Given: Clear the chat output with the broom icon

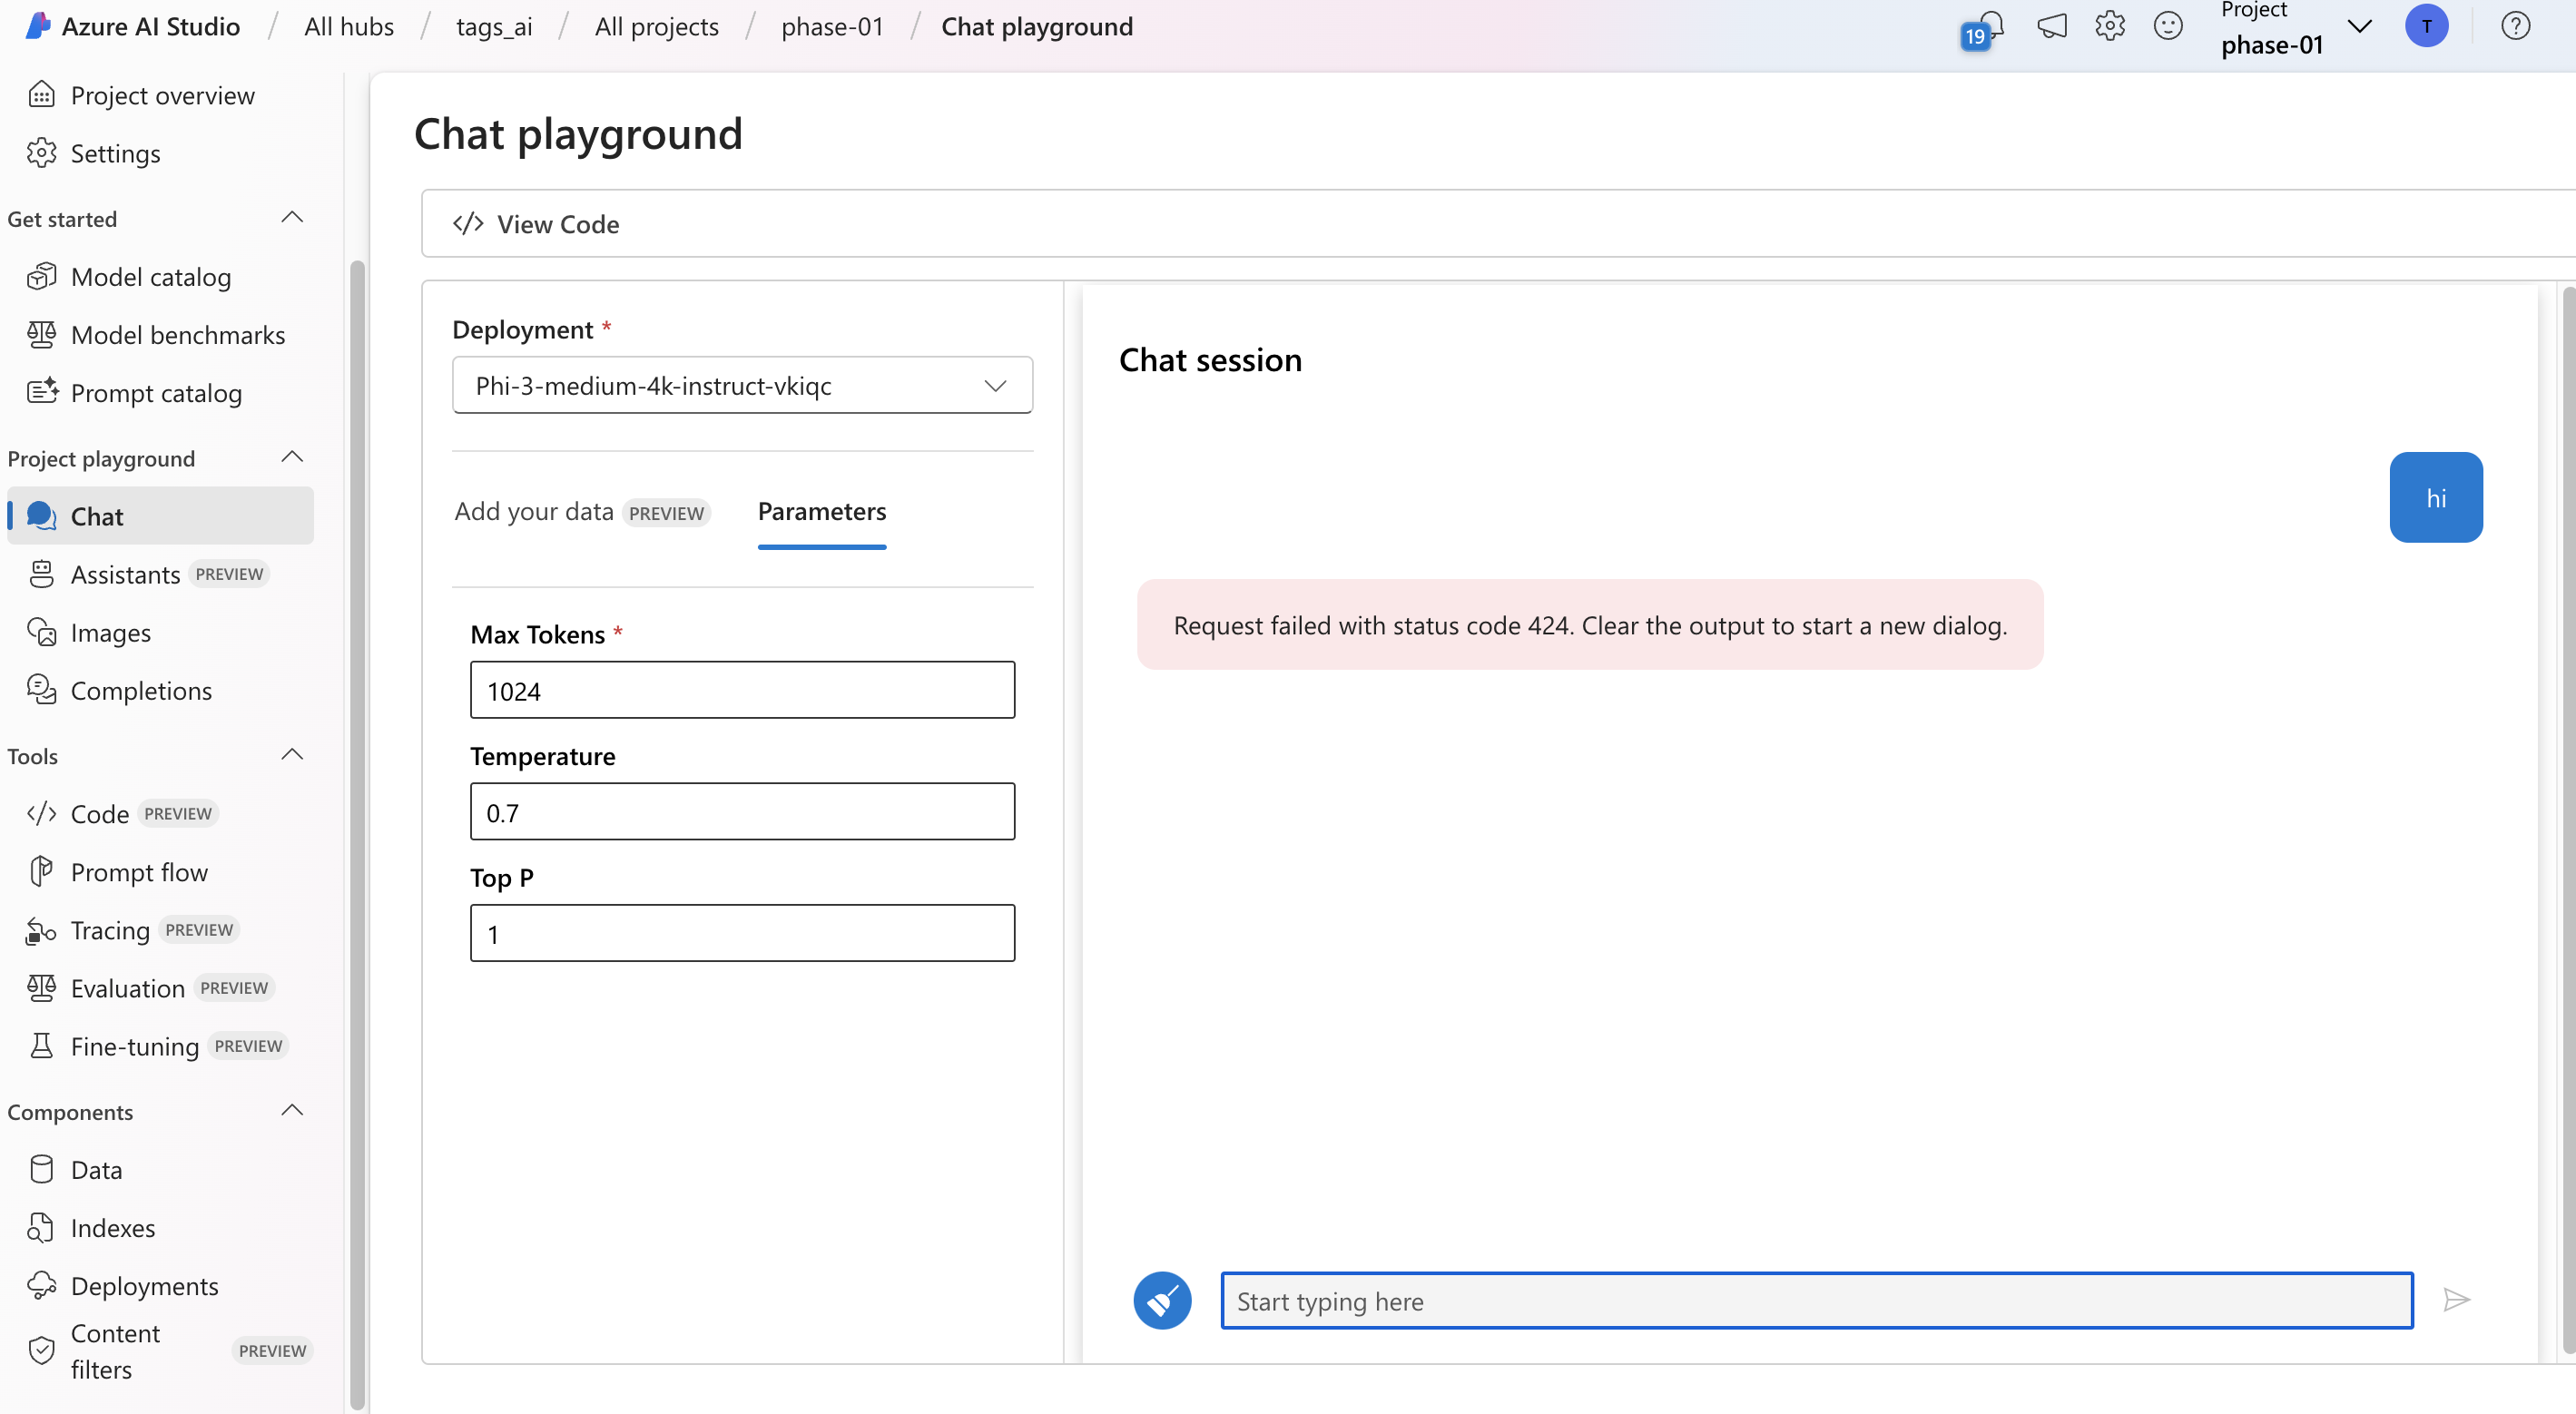Looking at the screenshot, I should pyautogui.click(x=1162, y=1300).
